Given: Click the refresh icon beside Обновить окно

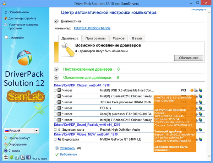Looking at the screenshot, I should (x=6, y=12).
